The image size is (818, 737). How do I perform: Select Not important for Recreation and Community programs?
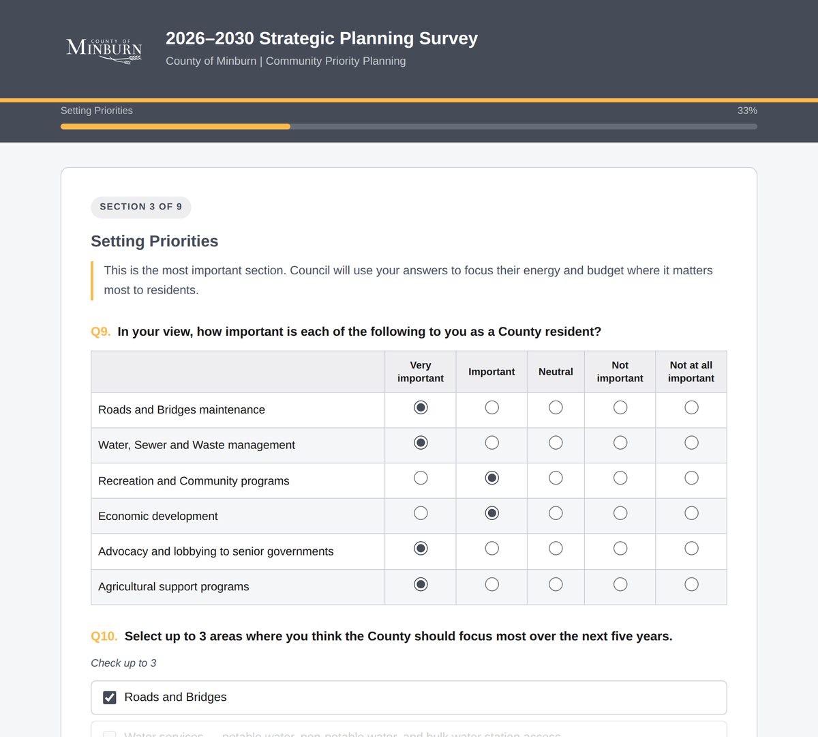pos(620,478)
